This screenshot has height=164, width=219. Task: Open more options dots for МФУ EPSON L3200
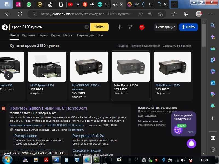pos(85,97)
